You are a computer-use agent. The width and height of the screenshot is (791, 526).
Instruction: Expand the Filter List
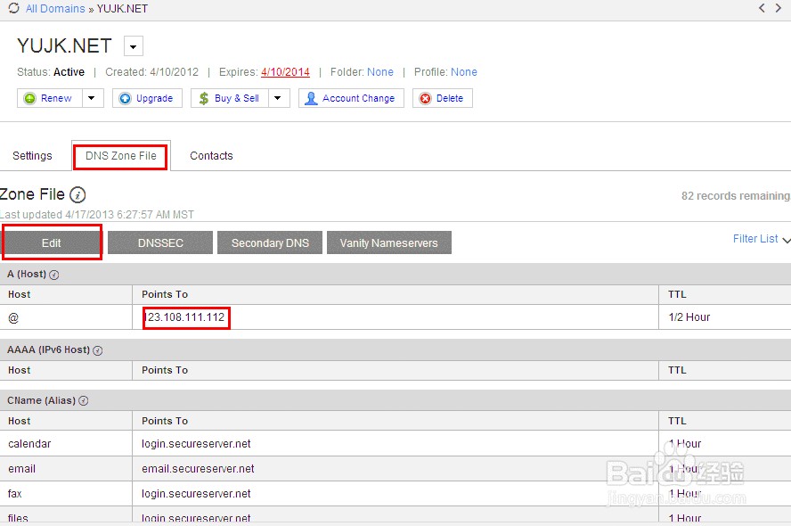click(x=761, y=239)
